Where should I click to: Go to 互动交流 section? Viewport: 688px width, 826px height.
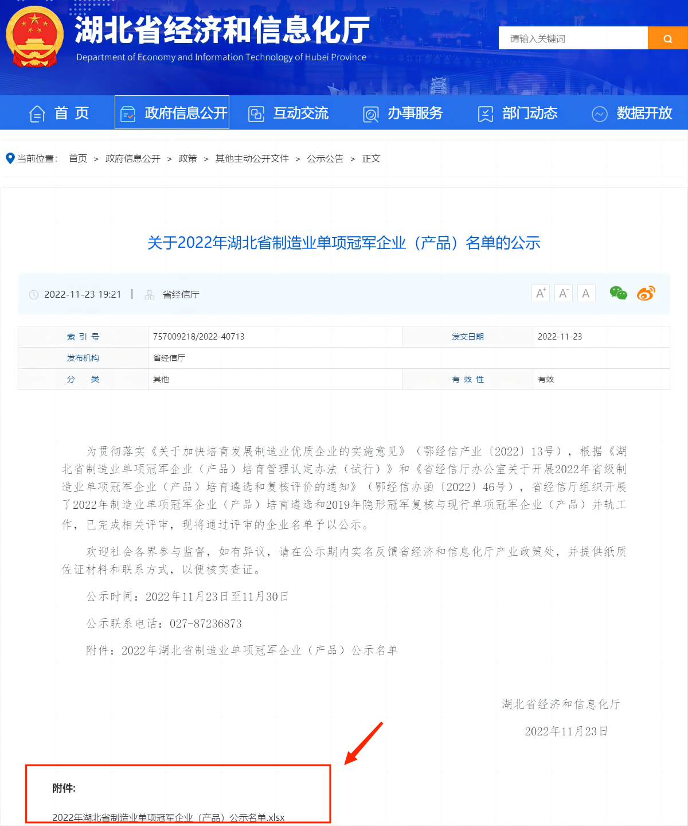click(288, 113)
